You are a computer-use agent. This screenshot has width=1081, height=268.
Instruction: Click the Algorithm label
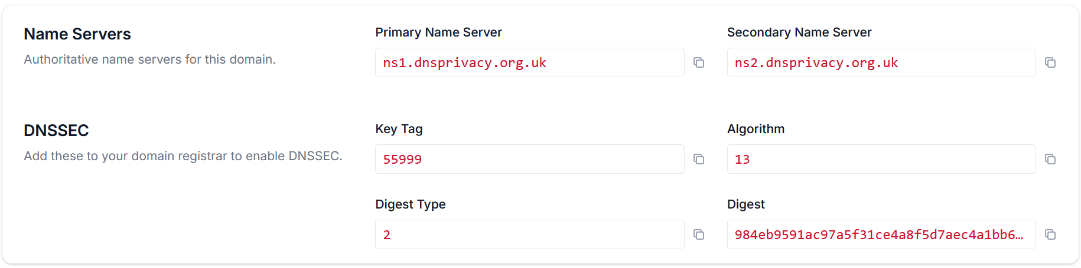click(x=756, y=129)
